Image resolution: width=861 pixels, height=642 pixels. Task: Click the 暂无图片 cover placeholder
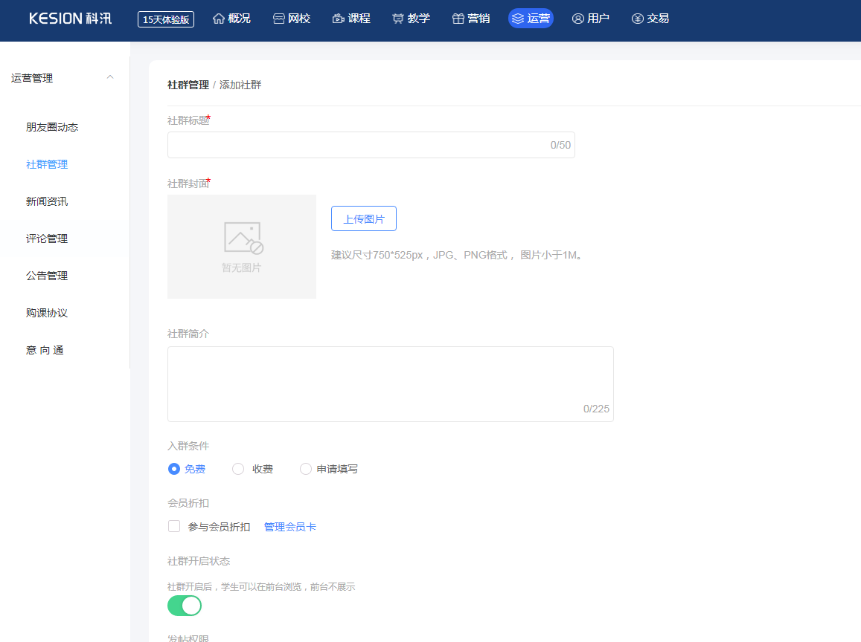pos(242,247)
